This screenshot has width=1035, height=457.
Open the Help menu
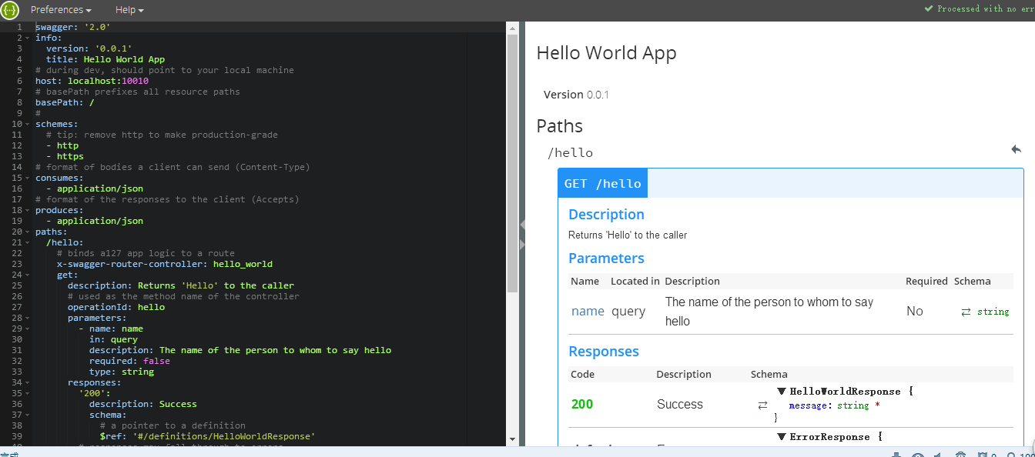(129, 10)
